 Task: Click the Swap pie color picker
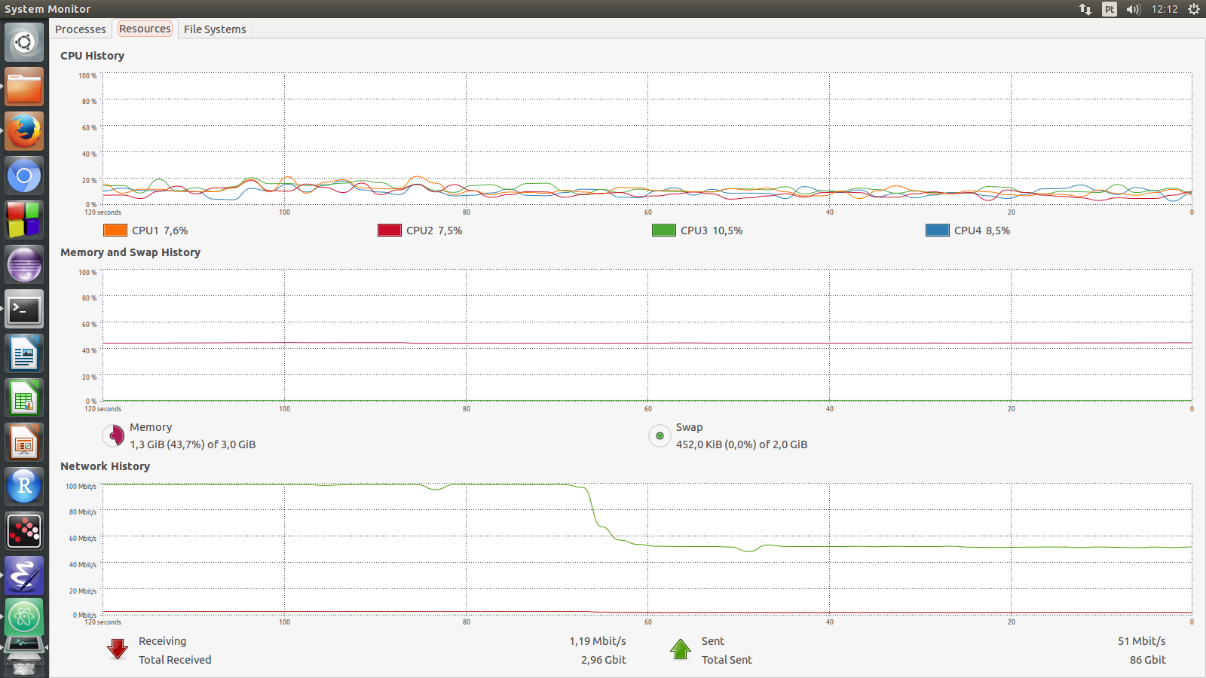(x=660, y=435)
